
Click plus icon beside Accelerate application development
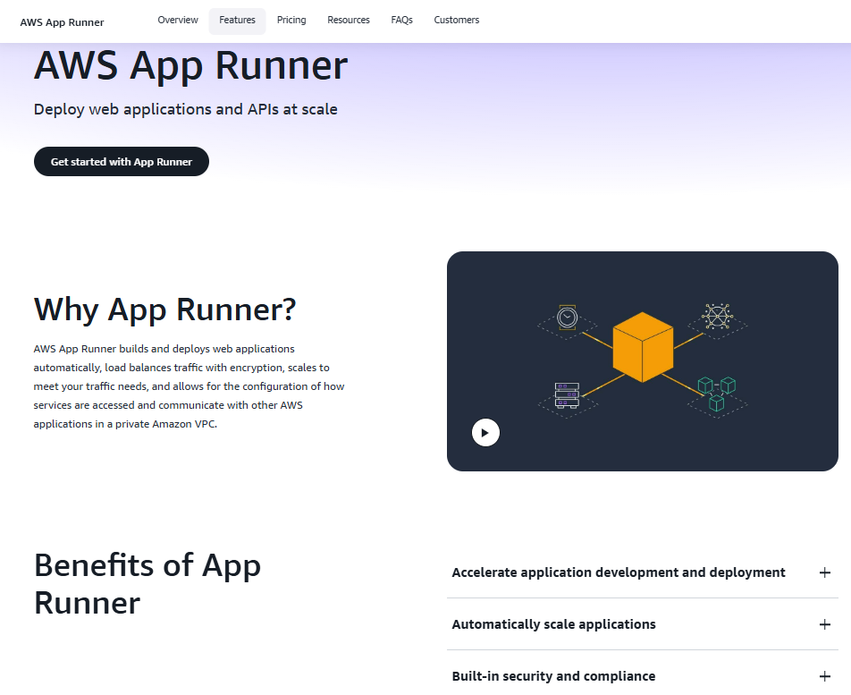pos(824,572)
